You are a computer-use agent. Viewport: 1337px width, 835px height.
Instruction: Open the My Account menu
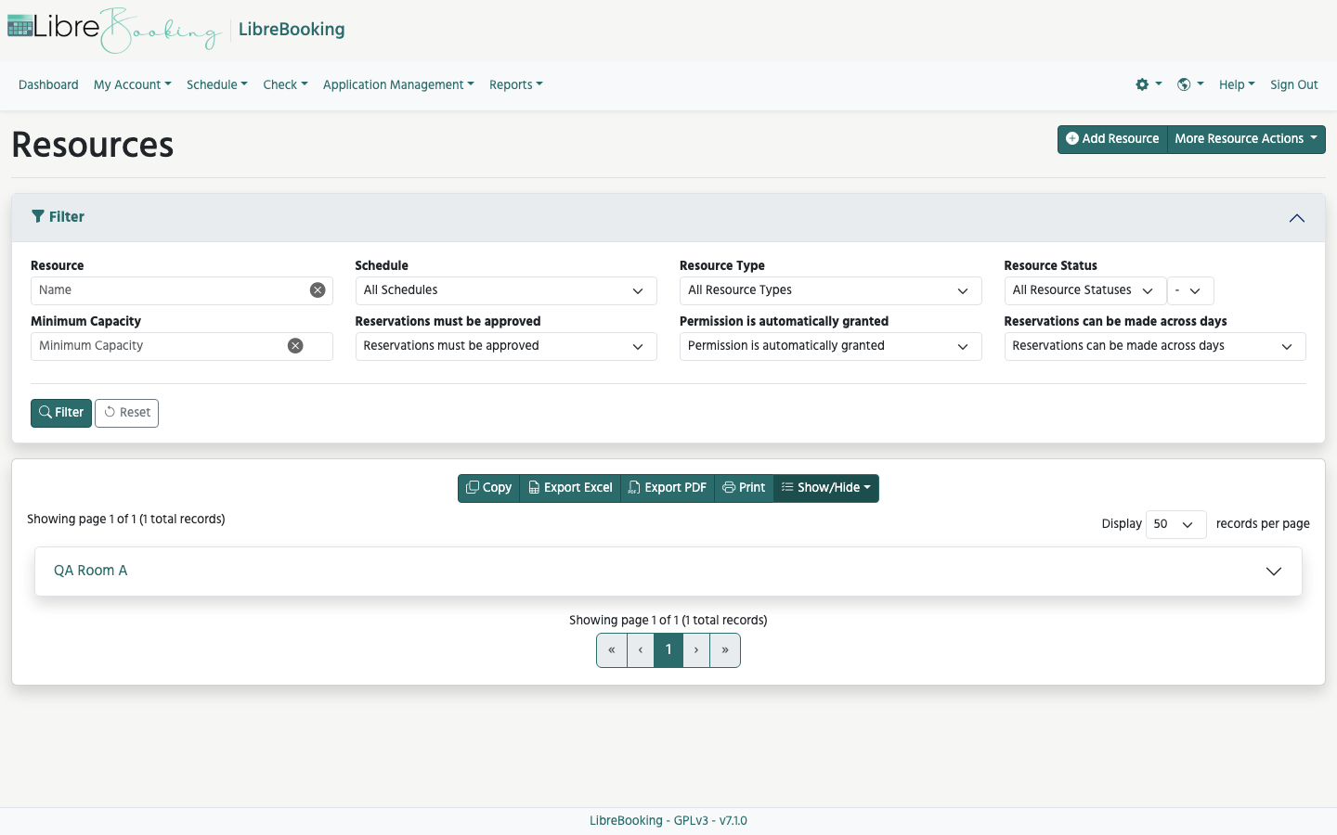pos(133,84)
